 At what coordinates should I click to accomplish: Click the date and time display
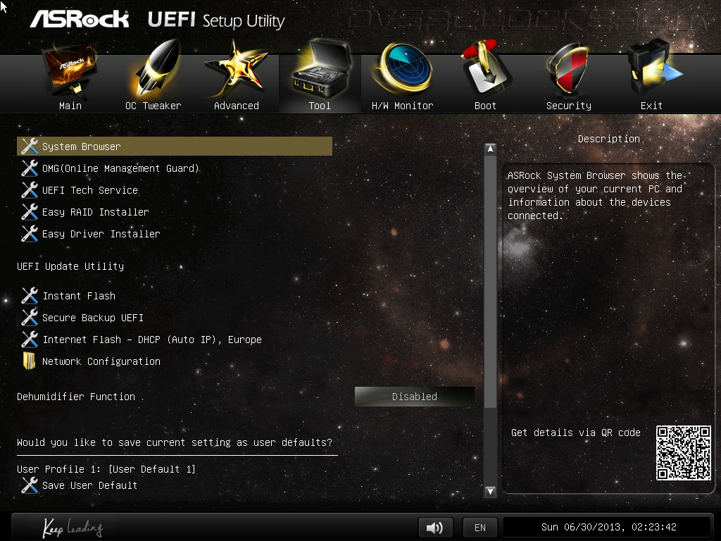point(609,527)
